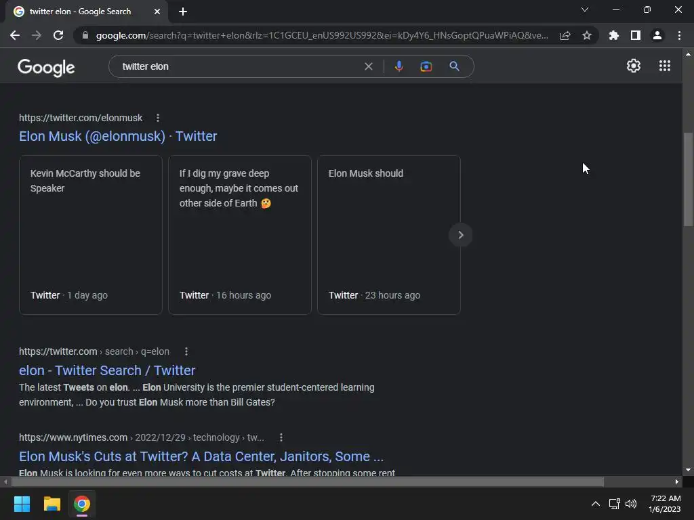Click the vertical scrollbar thumb
The height and width of the screenshot is (520, 694).
pos(688,179)
